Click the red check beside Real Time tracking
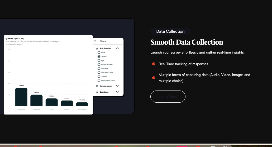Screen dimensions: 272x147 [154, 64]
